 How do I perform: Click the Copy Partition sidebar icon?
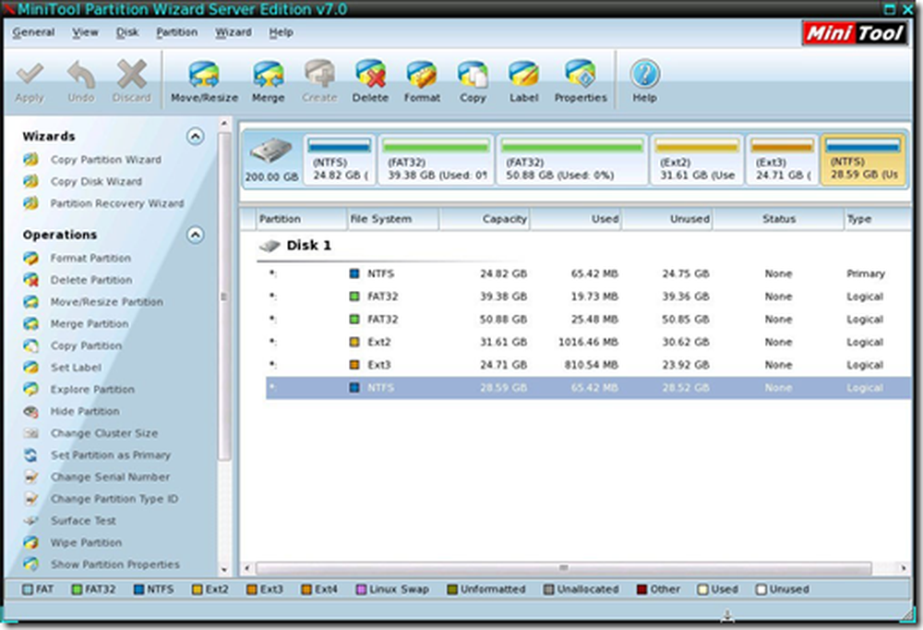31,345
